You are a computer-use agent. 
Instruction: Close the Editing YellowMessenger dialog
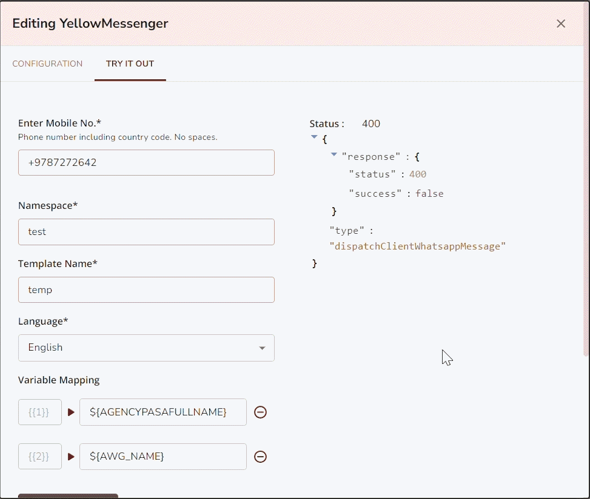click(x=561, y=24)
